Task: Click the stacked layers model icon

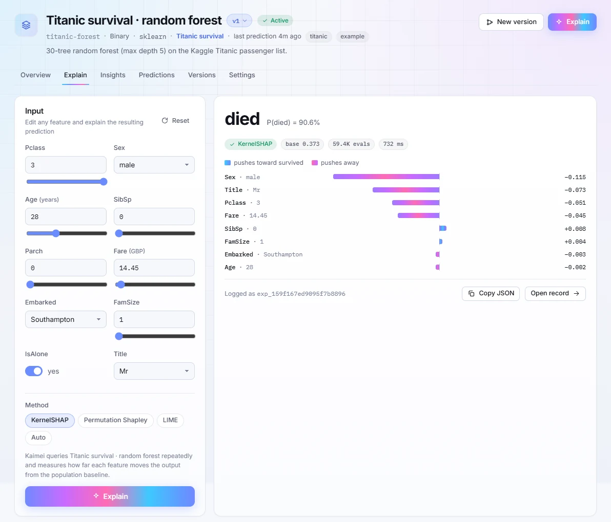Action: (x=26, y=25)
